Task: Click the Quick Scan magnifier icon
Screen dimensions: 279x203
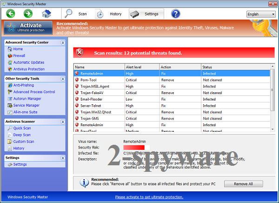Action: click(x=10, y=128)
